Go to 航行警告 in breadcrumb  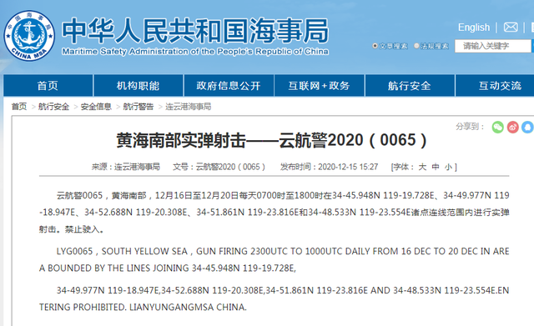click(x=139, y=107)
